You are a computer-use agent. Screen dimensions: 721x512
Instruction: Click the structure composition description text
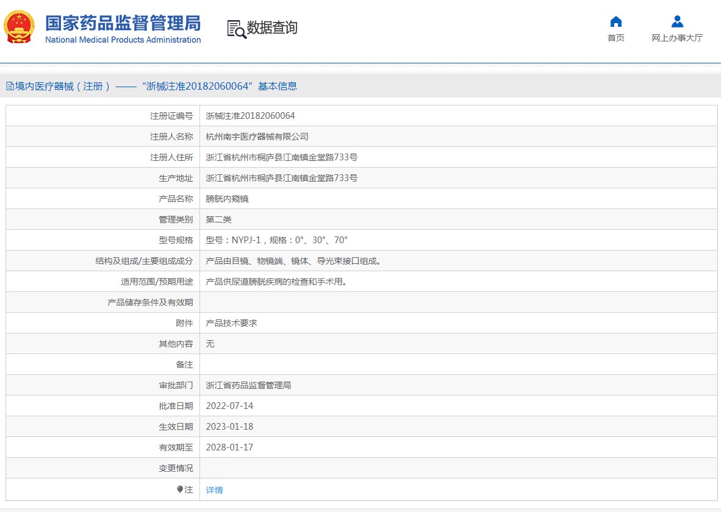pos(294,261)
